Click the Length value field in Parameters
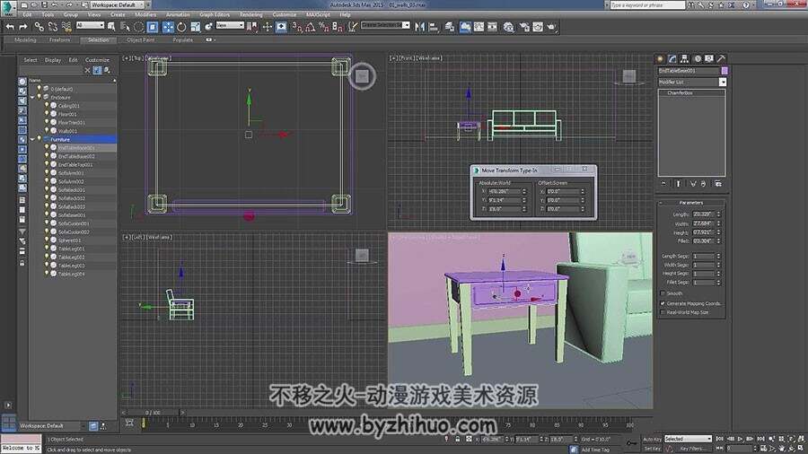 click(x=702, y=214)
